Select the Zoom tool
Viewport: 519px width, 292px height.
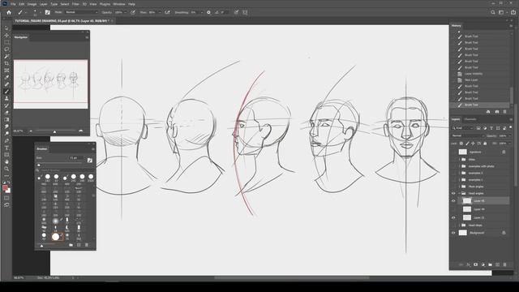[6, 169]
